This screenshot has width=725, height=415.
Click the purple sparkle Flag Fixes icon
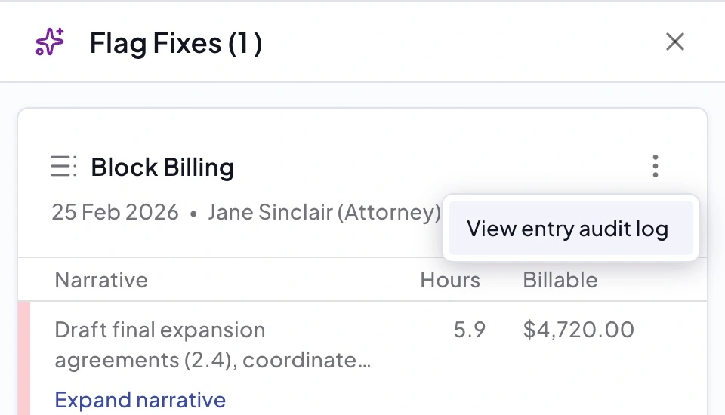point(50,42)
